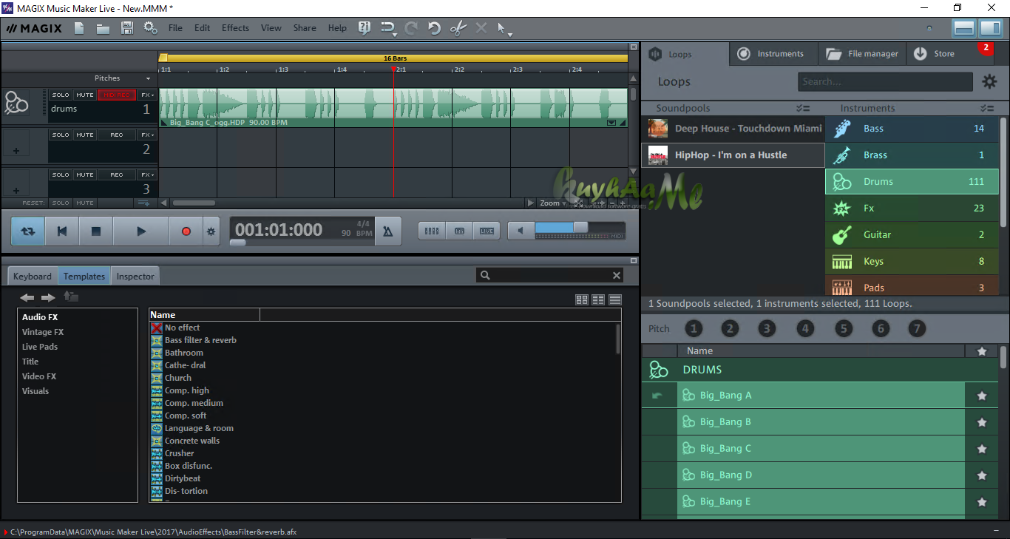
Task: Click the red record button
Action: 186,231
